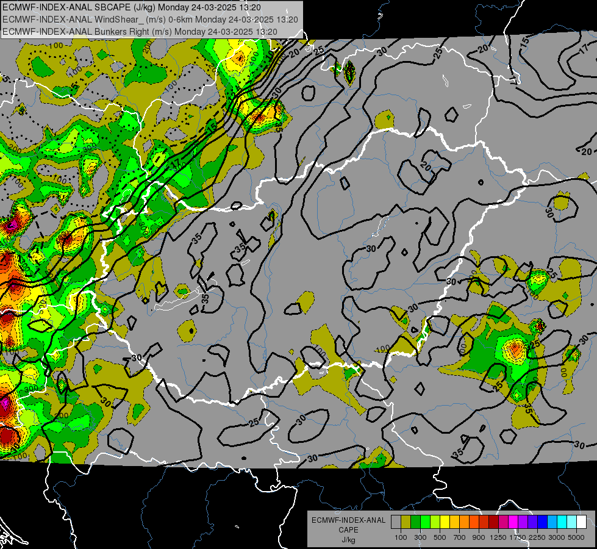Pick the orange legend swatch
The width and height of the screenshot is (597, 549).
464,522
